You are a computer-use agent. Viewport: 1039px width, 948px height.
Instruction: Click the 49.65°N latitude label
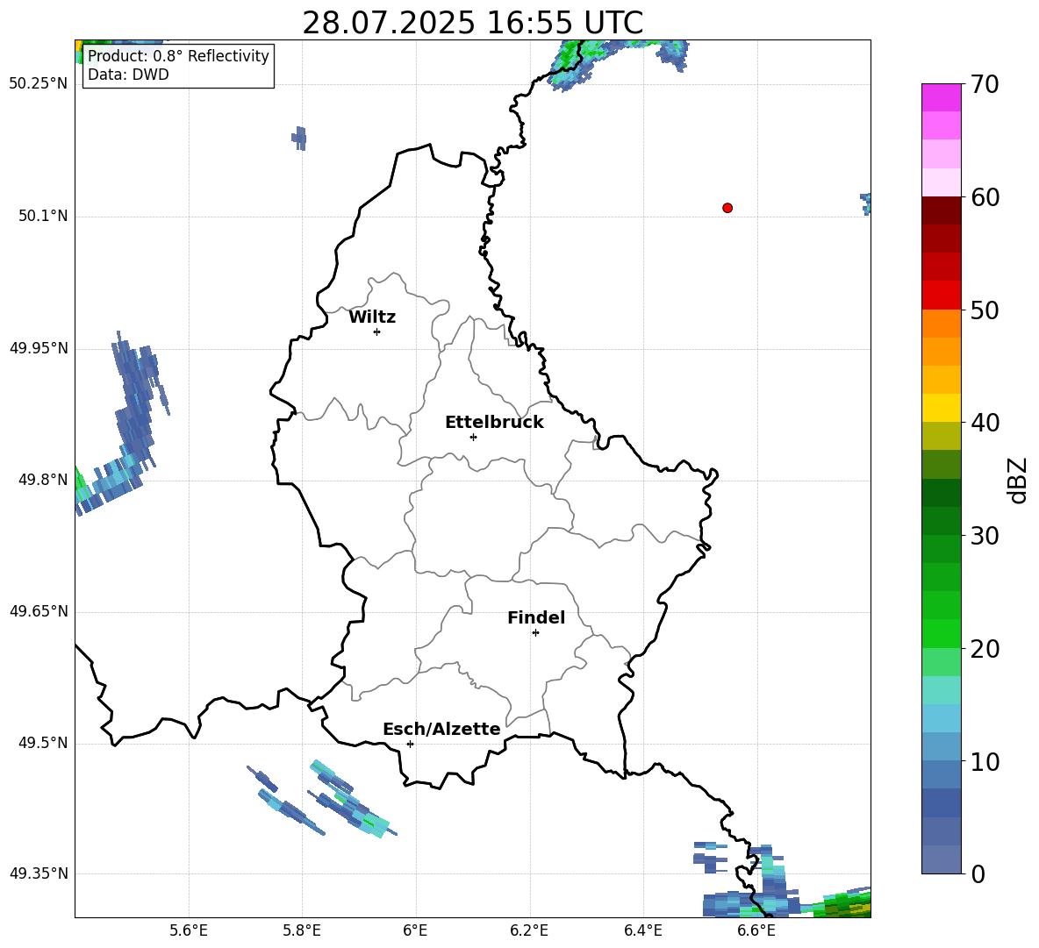tap(39, 611)
